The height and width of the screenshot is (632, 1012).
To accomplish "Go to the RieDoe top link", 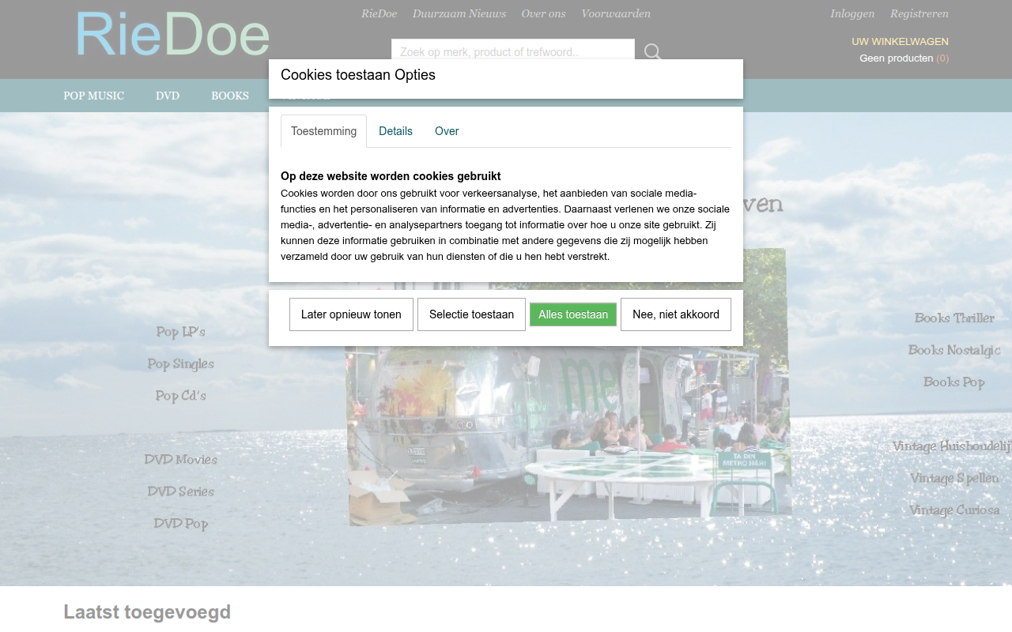I will [x=379, y=13].
